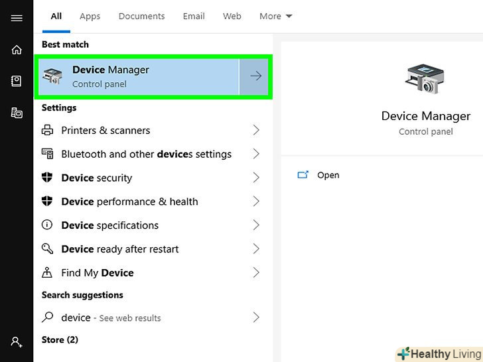This screenshot has height=362, width=483.
Task: Select the All tab
Action: pyautogui.click(x=56, y=16)
